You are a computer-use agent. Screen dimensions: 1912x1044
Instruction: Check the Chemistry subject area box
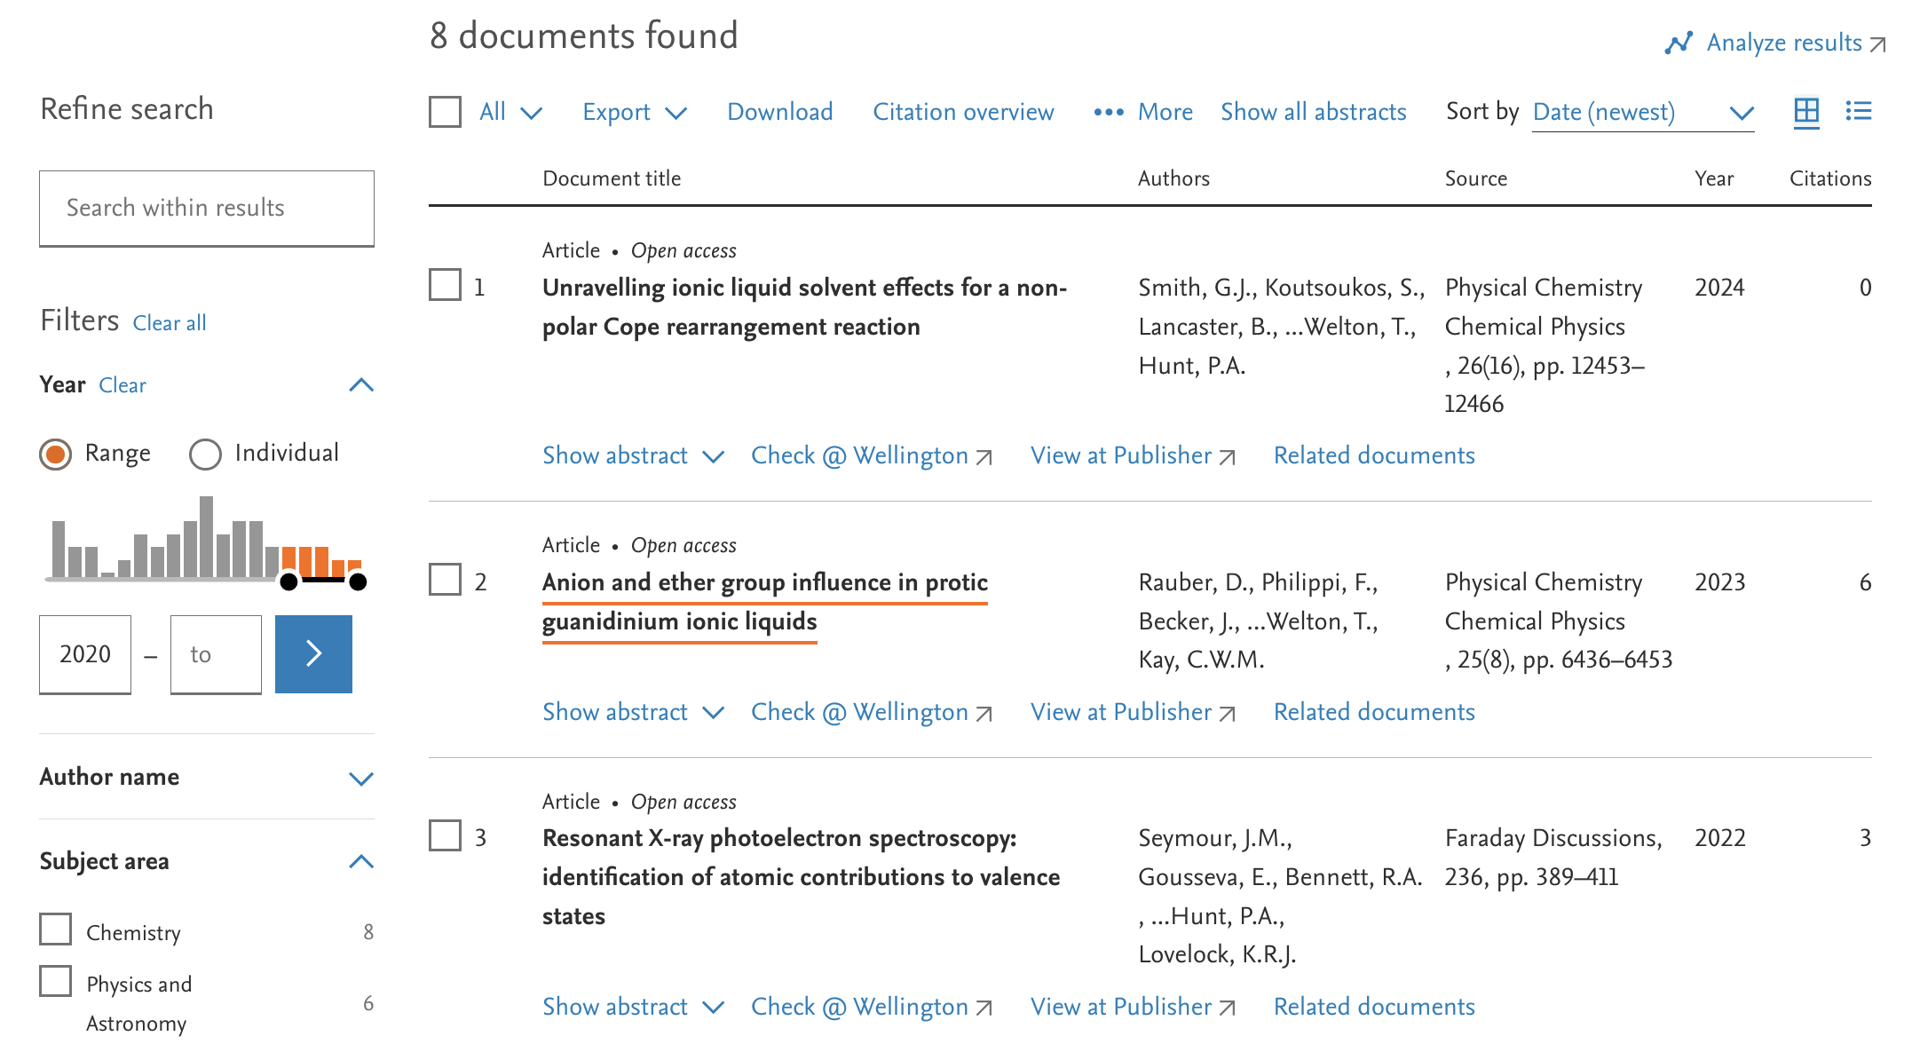click(56, 929)
